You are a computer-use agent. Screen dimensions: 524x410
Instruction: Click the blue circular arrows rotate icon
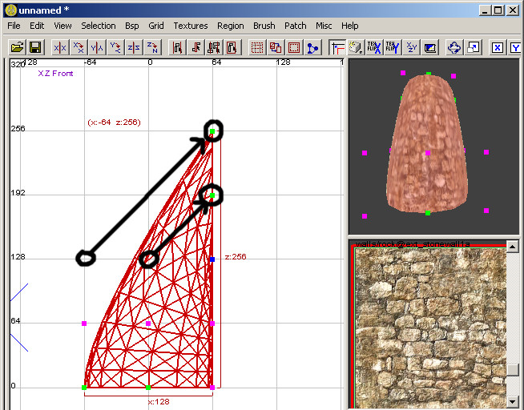coord(454,48)
